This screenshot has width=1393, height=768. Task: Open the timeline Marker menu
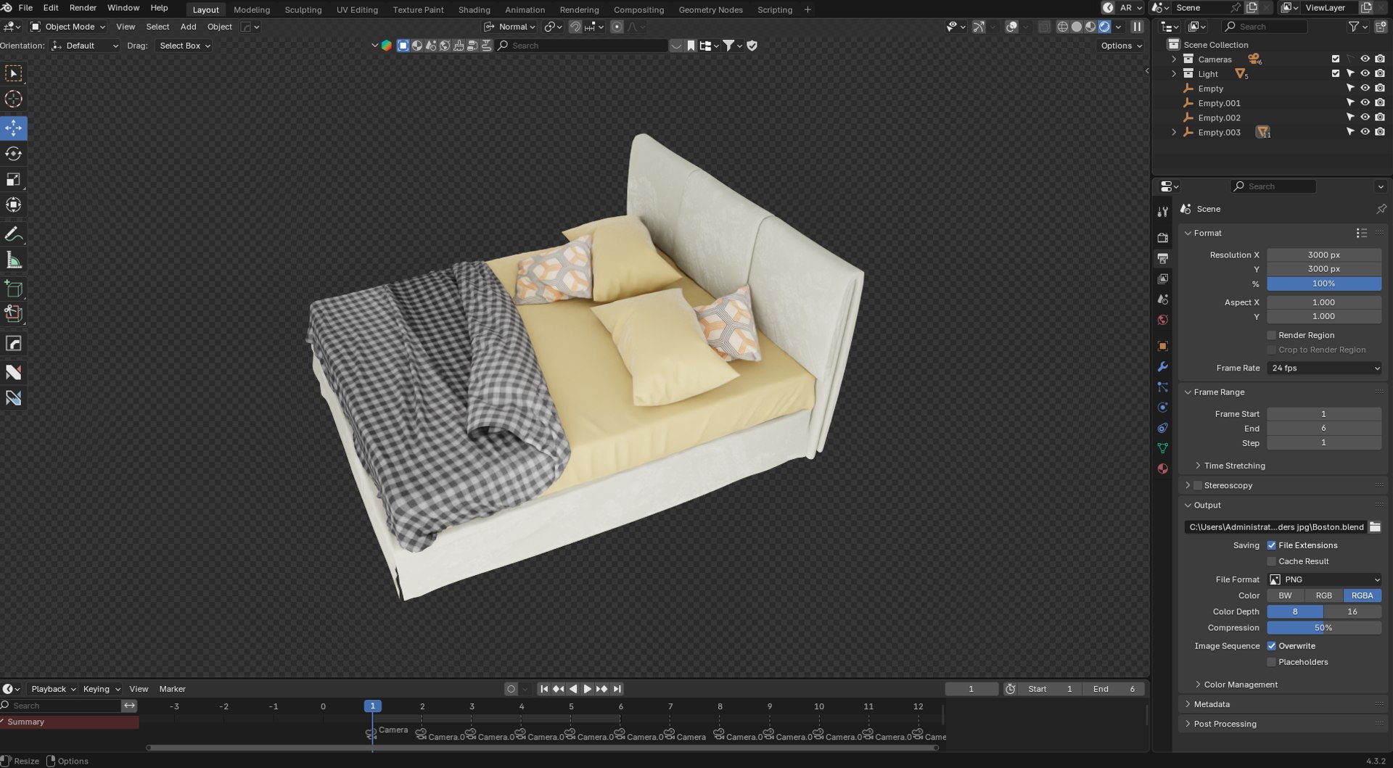[x=172, y=689]
